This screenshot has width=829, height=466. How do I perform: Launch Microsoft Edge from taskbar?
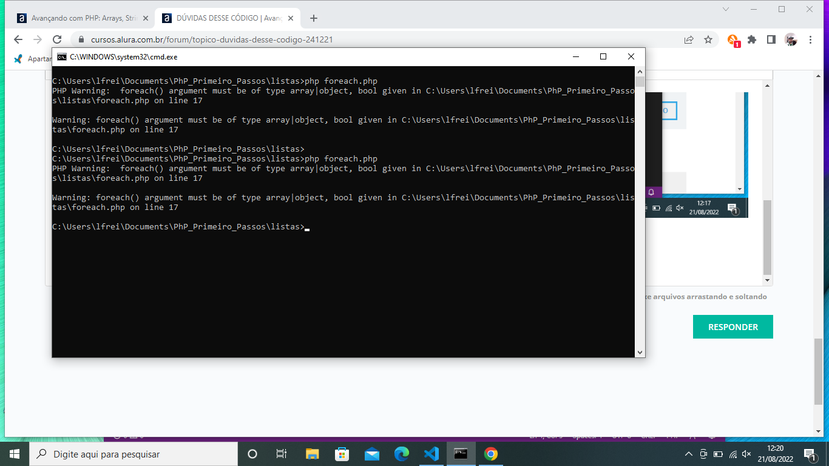click(x=401, y=454)
